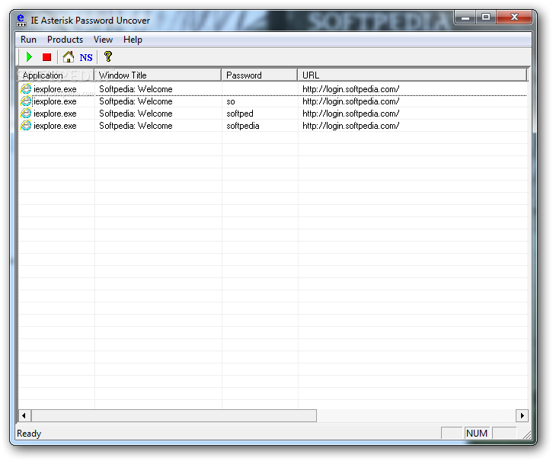The width and height of the screenshot is (553, 461).
Task: Click the password cell 'softped'
Action: pyautogui.click(x=240, y=114)
